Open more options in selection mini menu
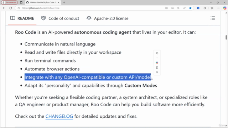 click(x=157, y=58)
